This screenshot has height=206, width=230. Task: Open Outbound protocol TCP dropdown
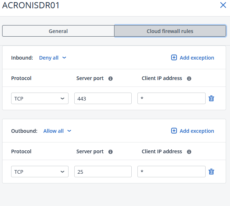(40, 172)
